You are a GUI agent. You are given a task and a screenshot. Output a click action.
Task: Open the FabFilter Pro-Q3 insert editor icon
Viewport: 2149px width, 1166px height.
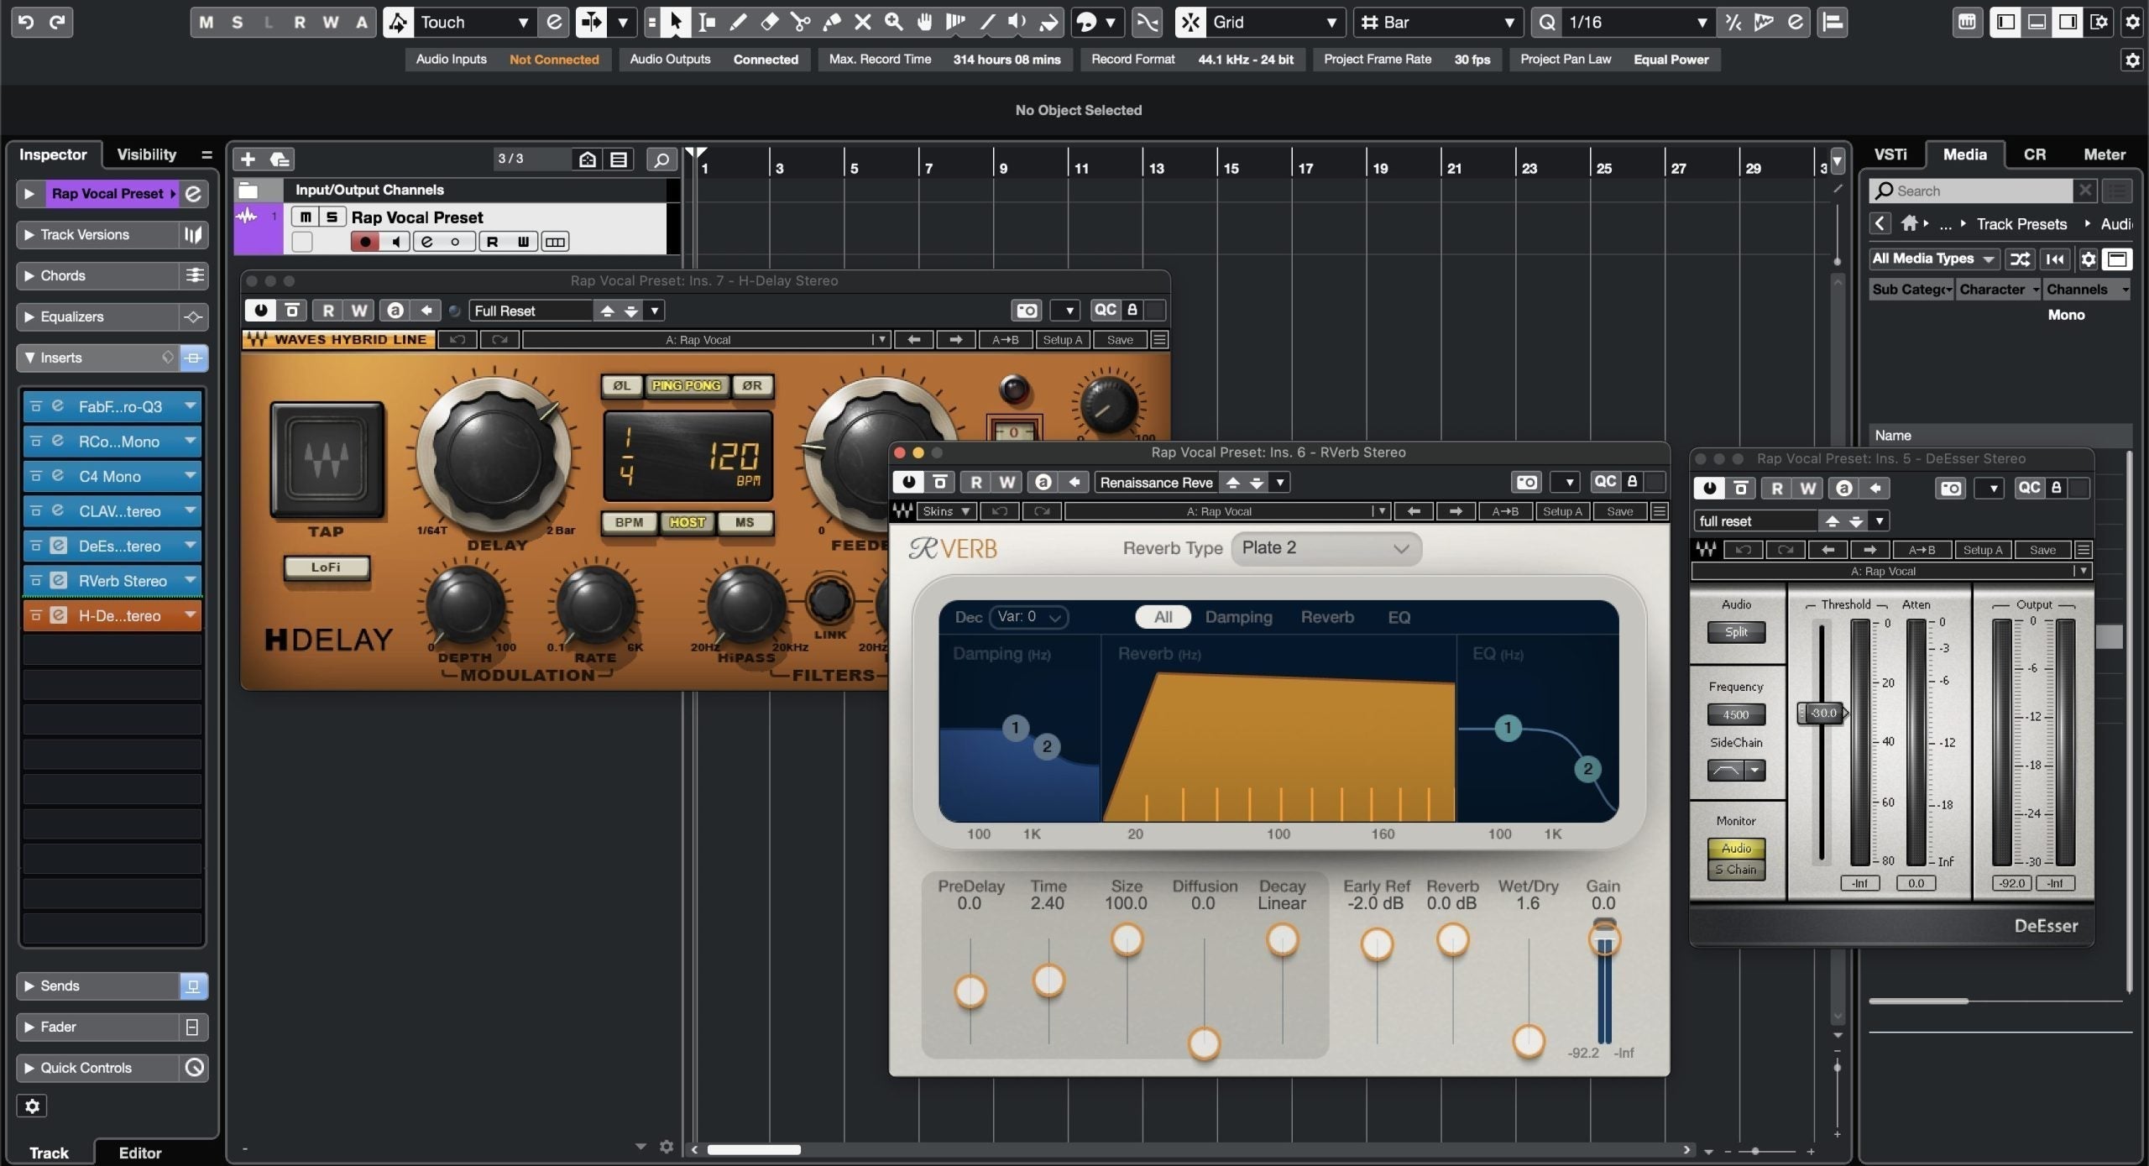click(x=56, y=406)
